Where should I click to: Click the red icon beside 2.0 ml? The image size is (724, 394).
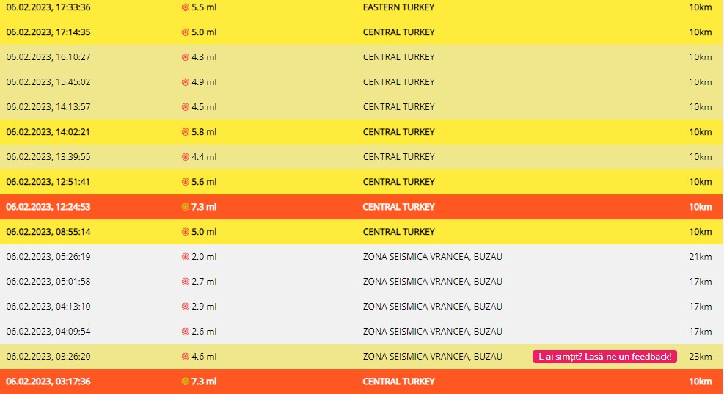click(x=185, y=257)
